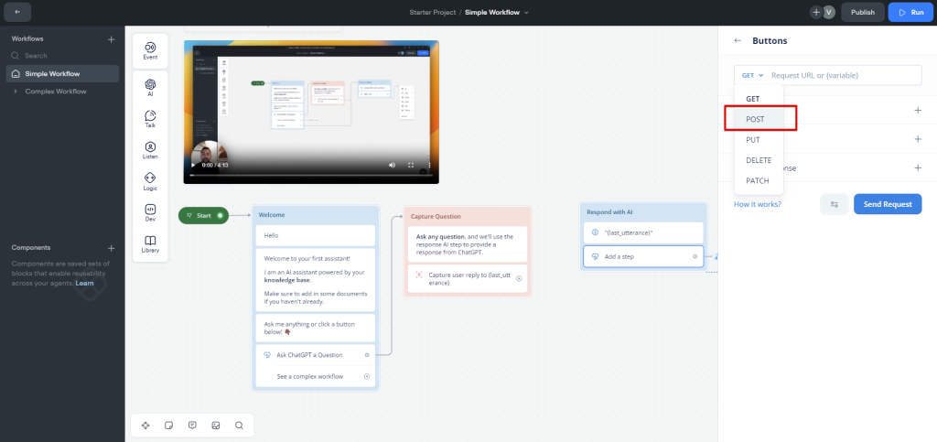Click the Listen blocks icon

pyautogui.click(x=150, y=150)
